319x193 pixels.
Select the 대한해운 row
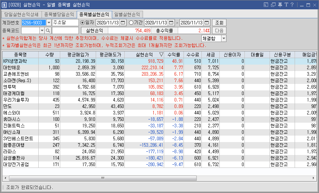pos(159,67)
